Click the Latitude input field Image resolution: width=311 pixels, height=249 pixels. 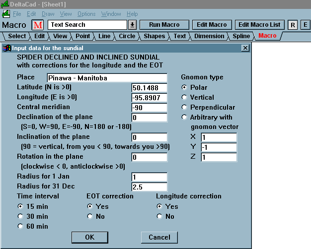[149, 87]
